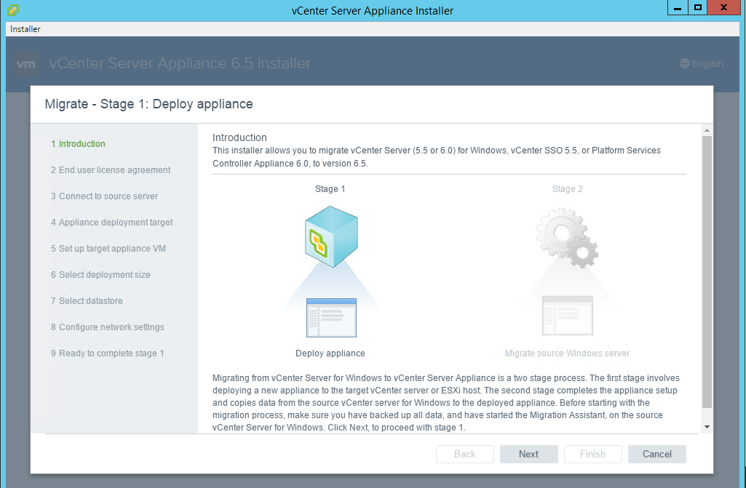Click the vCenter Server Appliance 6.5 Installer heading
This screenshot has width=746, height=488.
pos(180,63)
